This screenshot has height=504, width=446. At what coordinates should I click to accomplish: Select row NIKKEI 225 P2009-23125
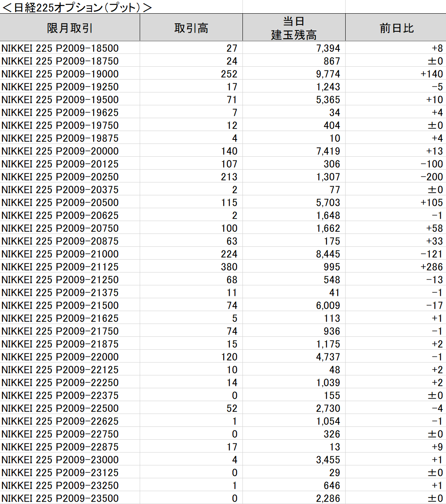click(x=223, y=472)
